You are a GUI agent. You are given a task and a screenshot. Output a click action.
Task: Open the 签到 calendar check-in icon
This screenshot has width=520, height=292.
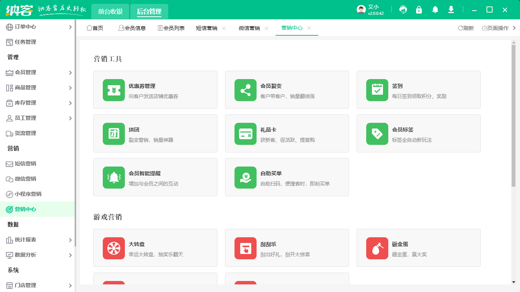click(377, 90)
